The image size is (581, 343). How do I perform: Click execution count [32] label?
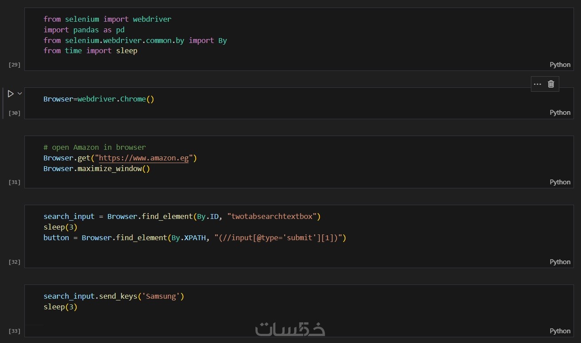[15, 262]
